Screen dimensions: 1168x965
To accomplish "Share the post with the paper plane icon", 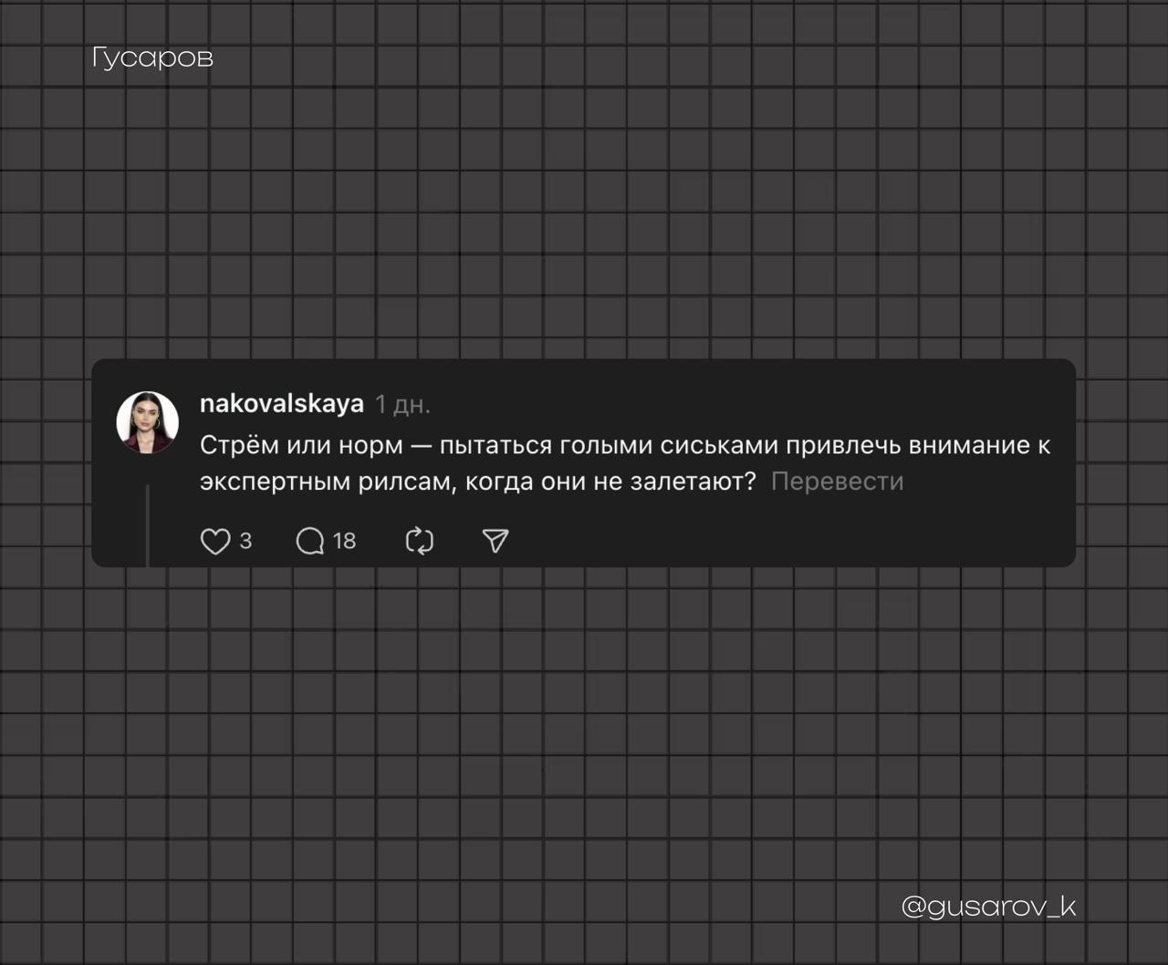I will [x=495, y=541].
